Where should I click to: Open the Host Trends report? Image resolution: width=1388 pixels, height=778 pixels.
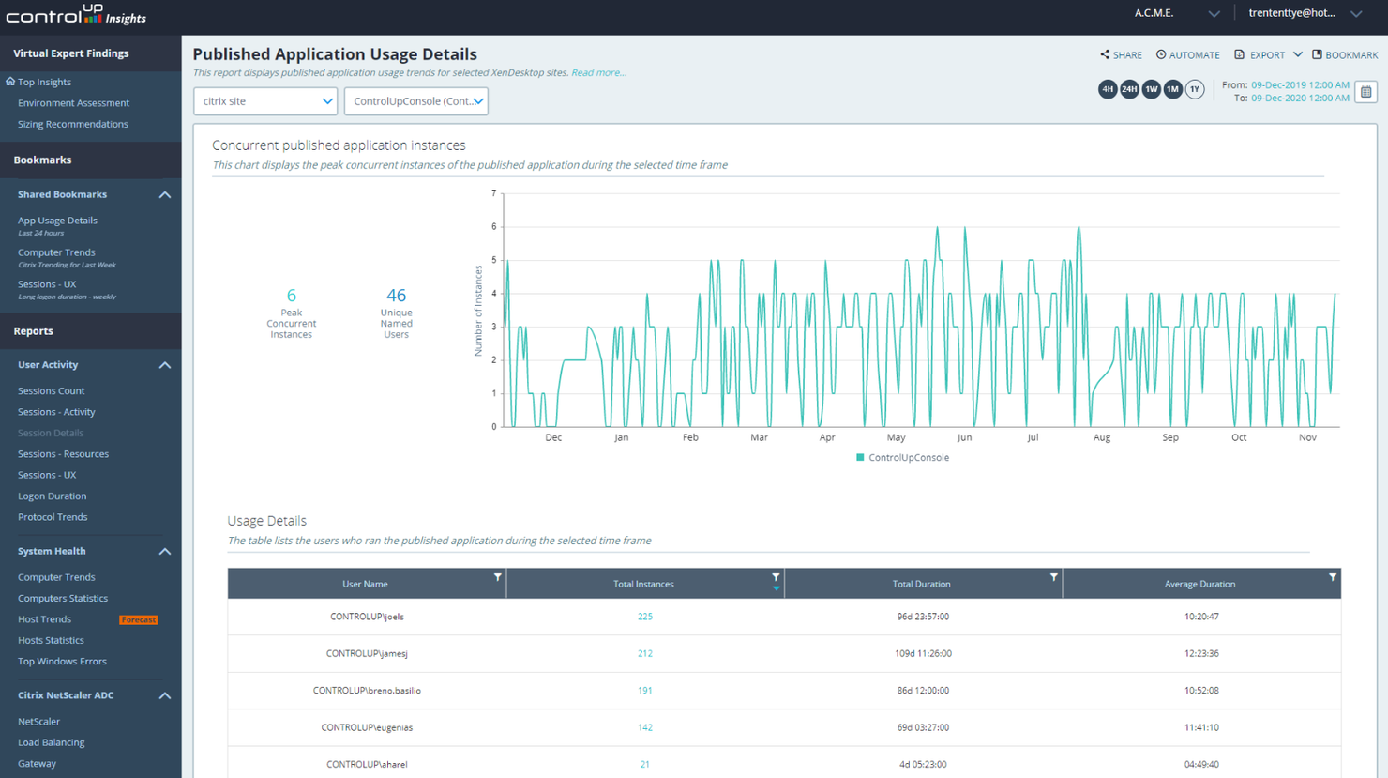44,619
